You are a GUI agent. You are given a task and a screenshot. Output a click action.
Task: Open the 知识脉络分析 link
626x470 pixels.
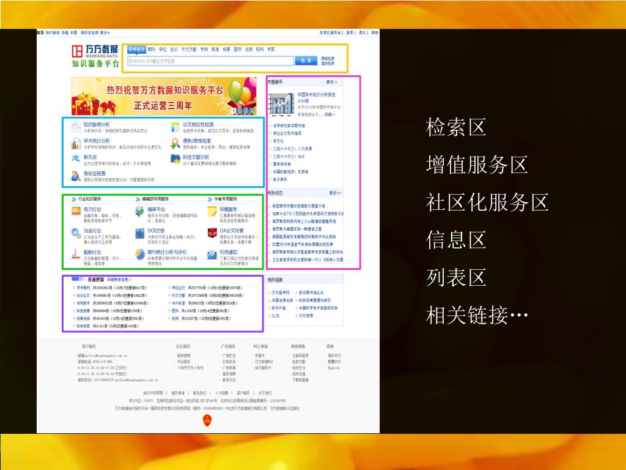tap(97, 125)
